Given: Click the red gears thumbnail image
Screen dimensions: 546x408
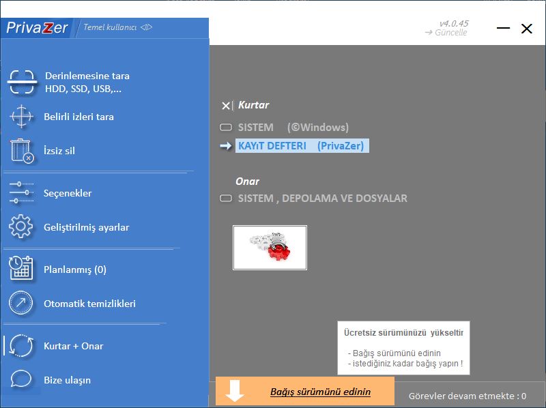Looking at the screenshot, I should pyautogui.click(x=270, y=248).
